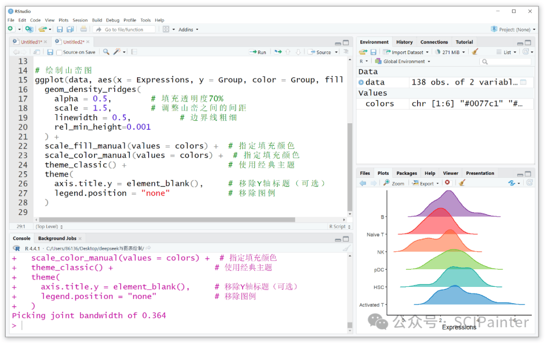This screenshot has width=546, height=344.
Task: Click the Save workspace icon in Environment
Action: [x=373, y=52]
